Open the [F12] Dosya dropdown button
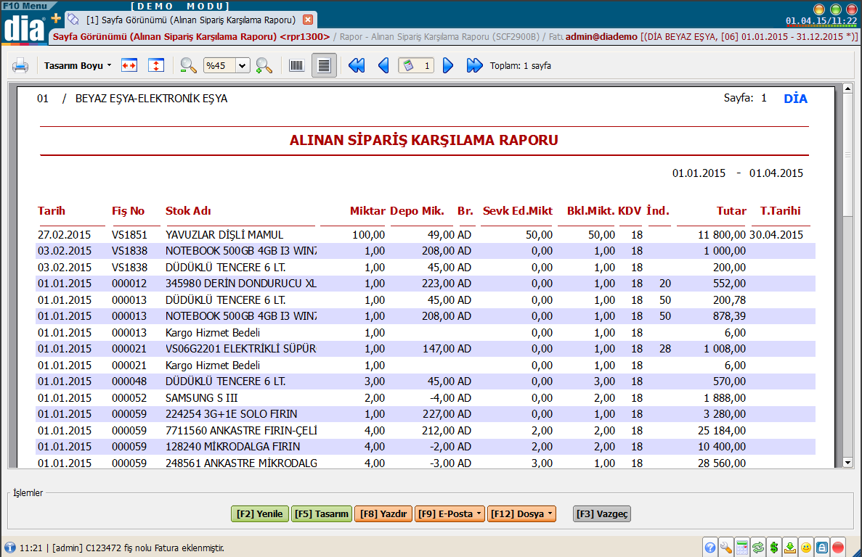This screenshot has width=862, height=557. pyautogui.click(x=521, y=513)
